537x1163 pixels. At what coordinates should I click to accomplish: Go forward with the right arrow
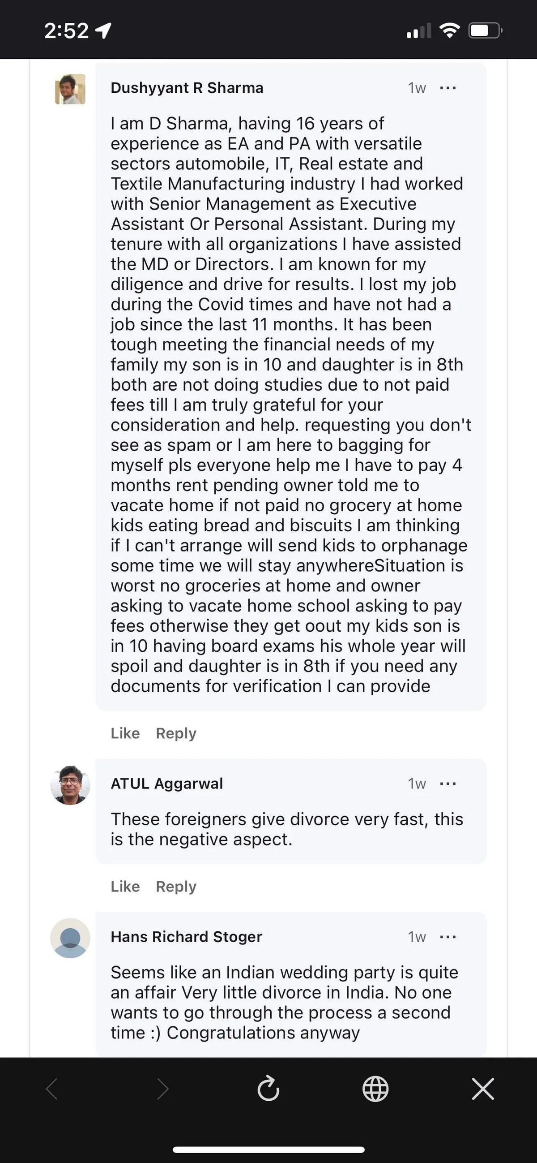[162, 1089]
